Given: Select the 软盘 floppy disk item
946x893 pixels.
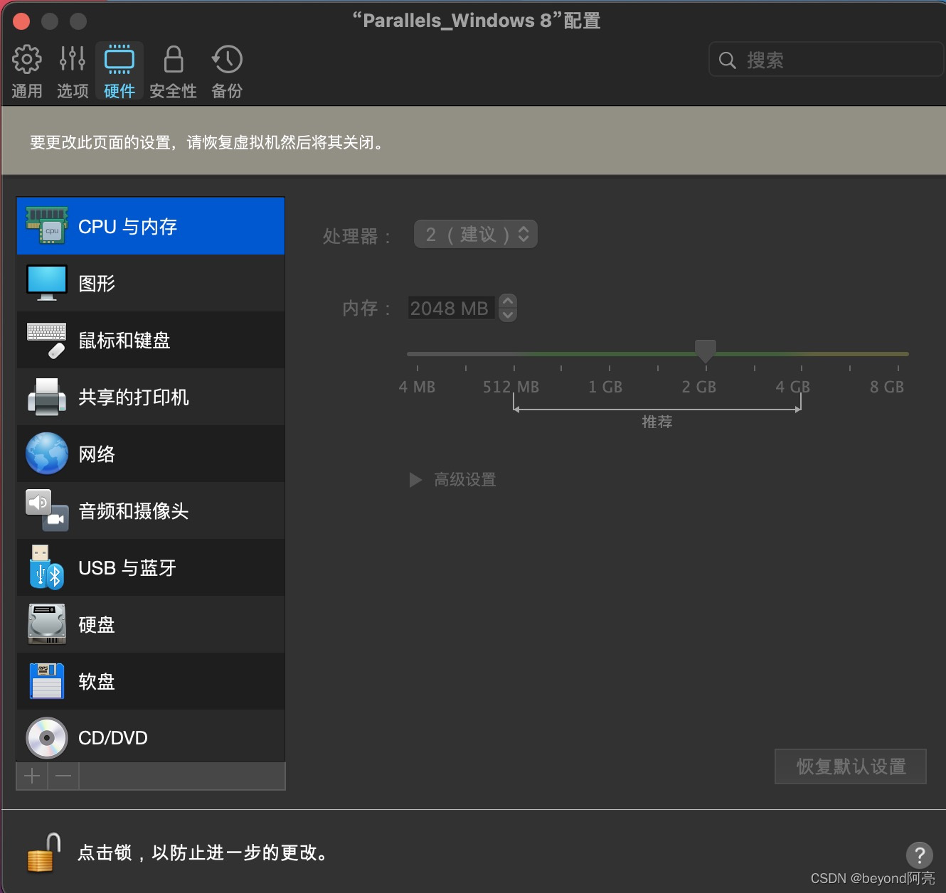Looking at the screenshot, I should tap(150, 681).
